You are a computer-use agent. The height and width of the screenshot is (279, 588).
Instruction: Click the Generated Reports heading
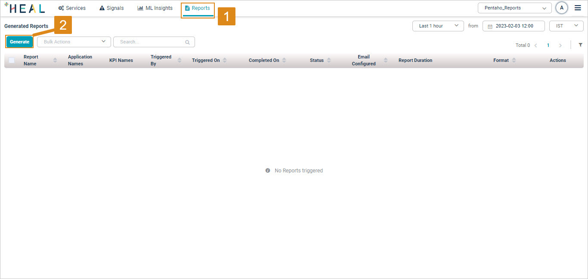[x=26, y=26]
